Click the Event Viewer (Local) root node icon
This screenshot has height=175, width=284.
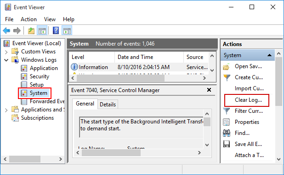[x=7, y=43]
